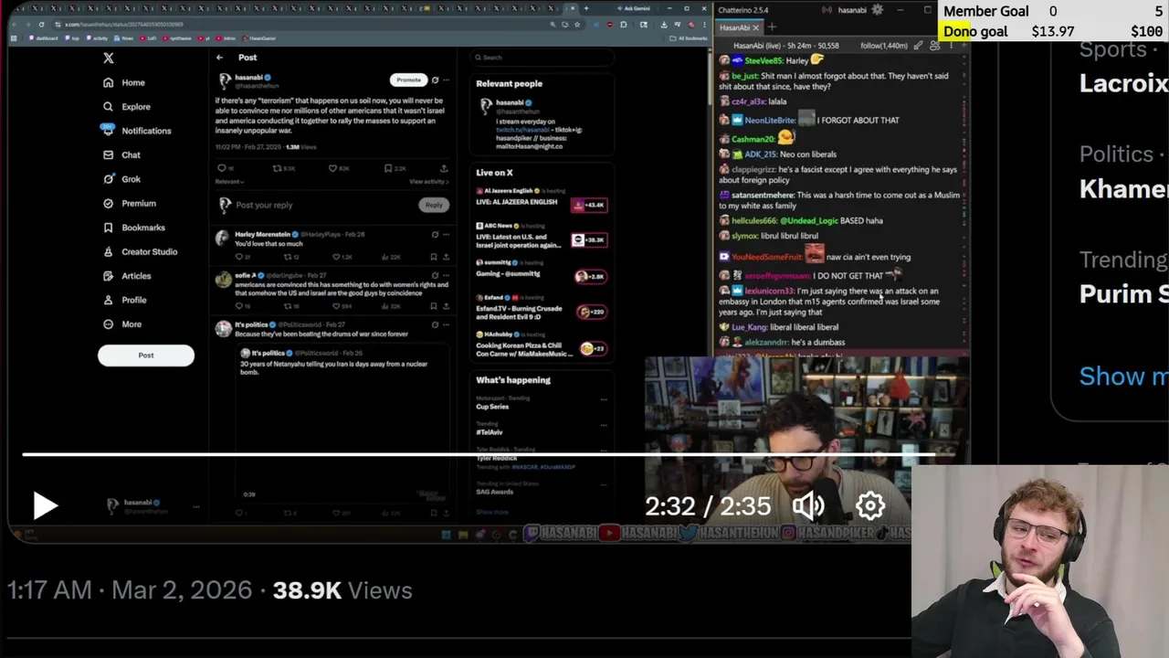Open the News bookmark in bookmarks bar

click(x=124, y=38)
